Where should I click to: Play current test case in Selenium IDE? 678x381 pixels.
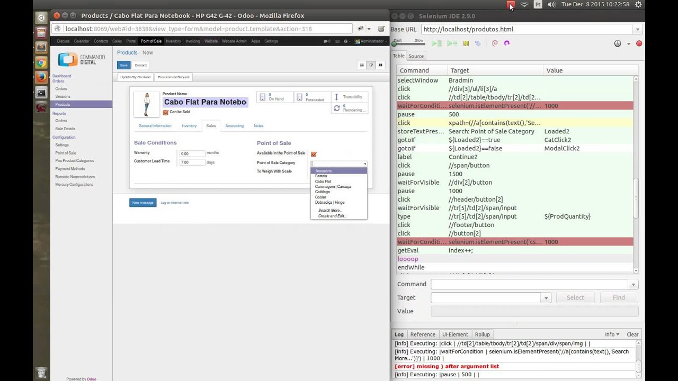(452, 43)
